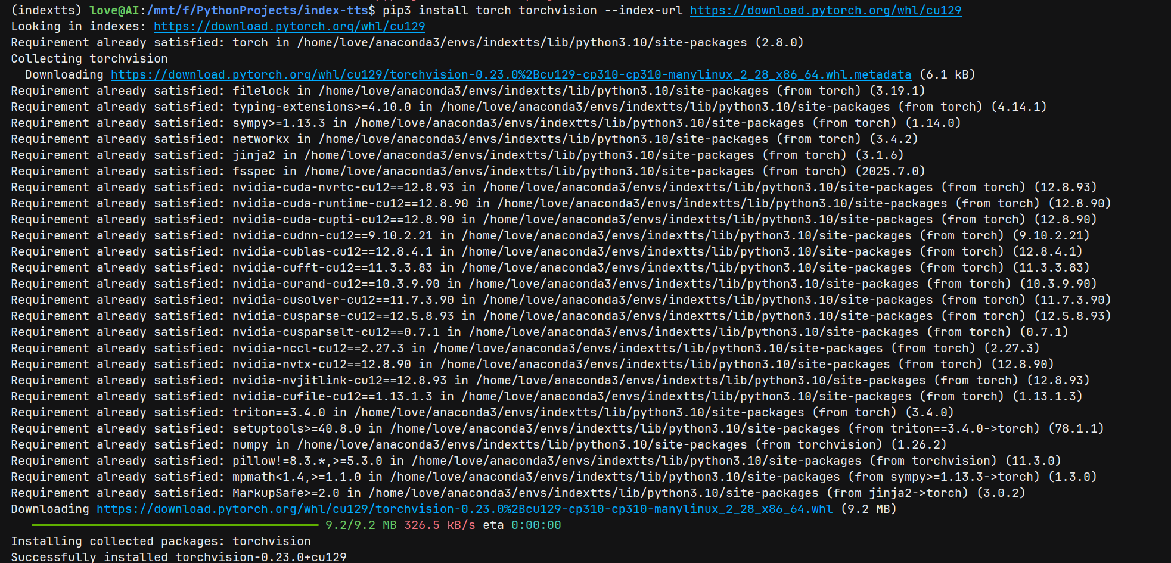Click 'triton==3.4.0' requirement text
The width and height of the screenshot is (1171, 563).
[279, 412]
